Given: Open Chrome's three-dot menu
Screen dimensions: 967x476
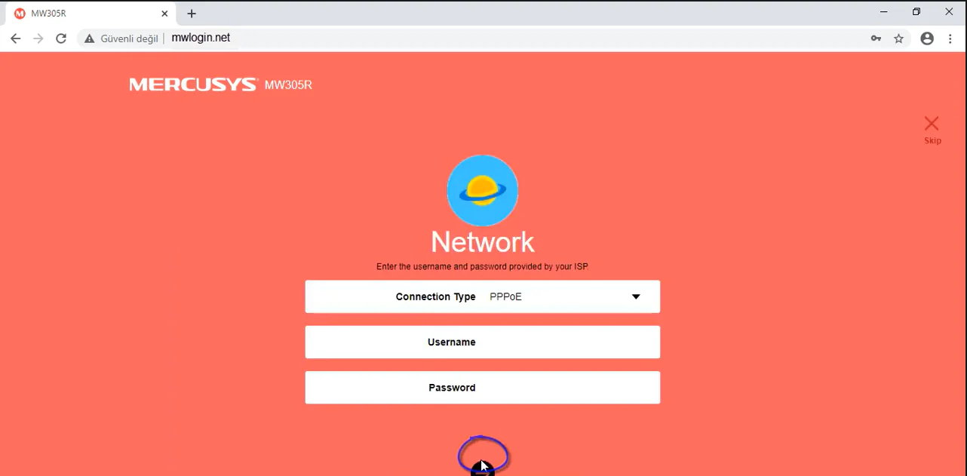Looking at the screenshot, I should (950, 38).
